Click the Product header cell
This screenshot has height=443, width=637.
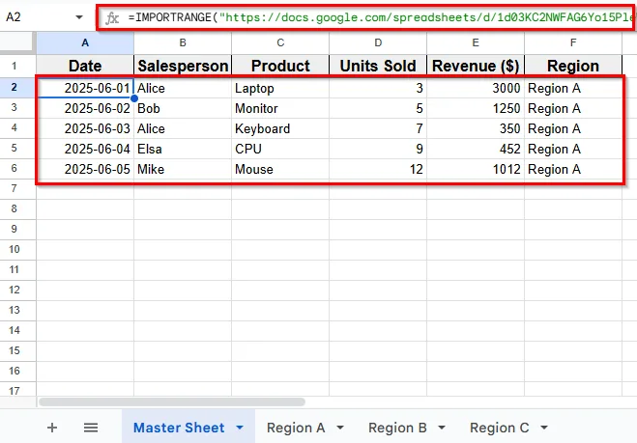pyautogui.click(x=280, y=66)
